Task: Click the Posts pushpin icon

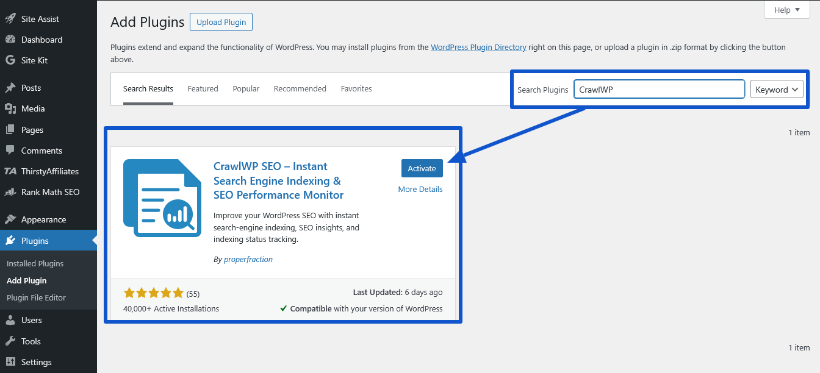Action: (10, 88)
